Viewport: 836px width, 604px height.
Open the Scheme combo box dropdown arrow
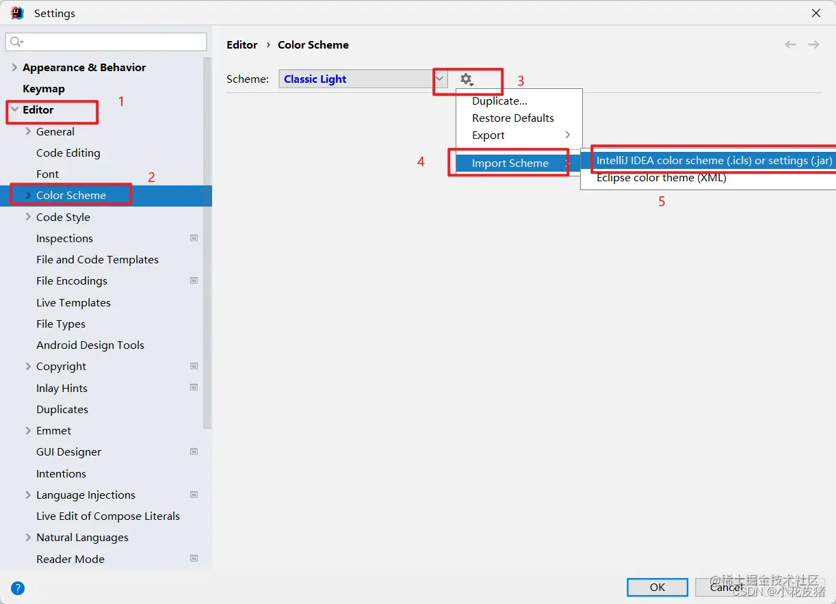[x=440, y=79]
